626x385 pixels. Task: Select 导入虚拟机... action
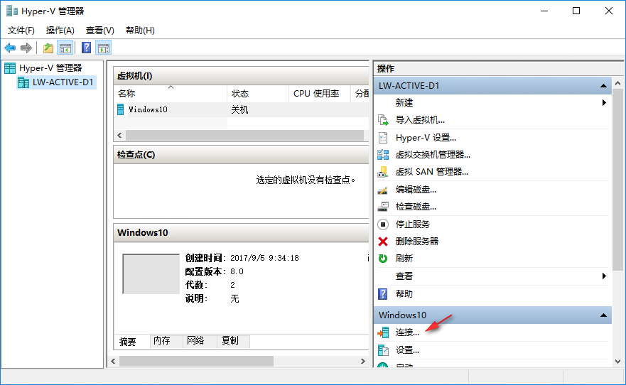coord(420,119)
